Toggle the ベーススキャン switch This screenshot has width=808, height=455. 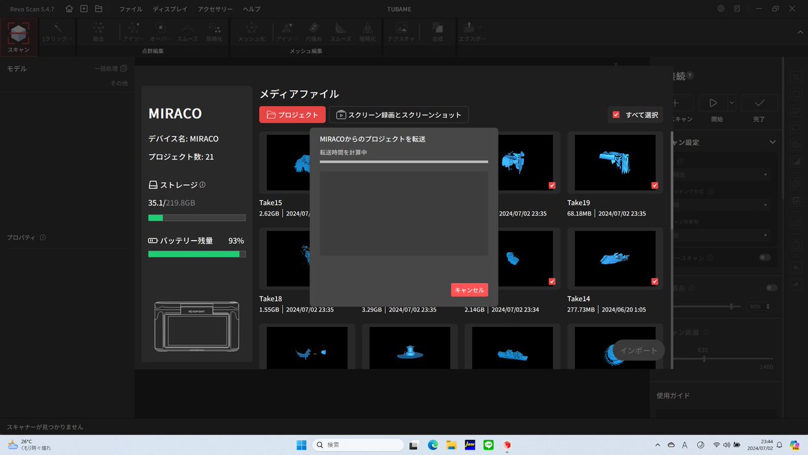(765, 257)
